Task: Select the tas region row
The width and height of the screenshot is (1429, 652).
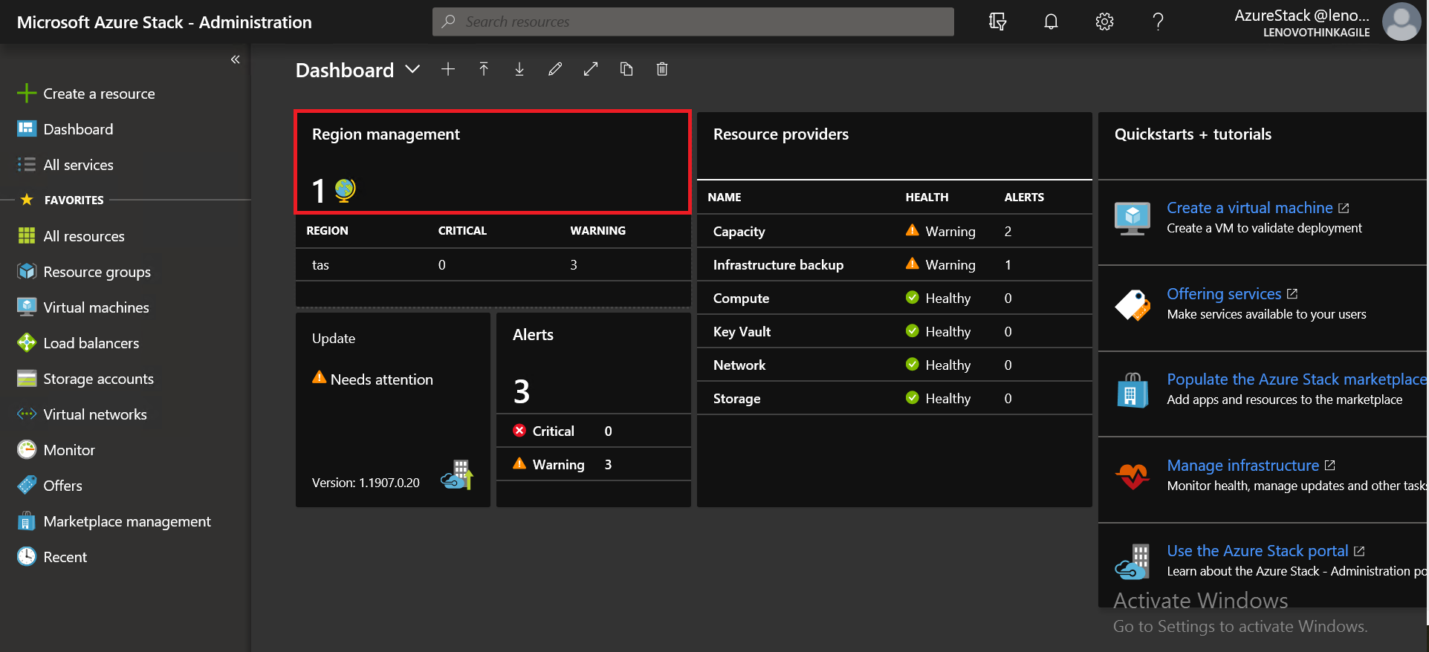Action: click(x=493, y=264)
